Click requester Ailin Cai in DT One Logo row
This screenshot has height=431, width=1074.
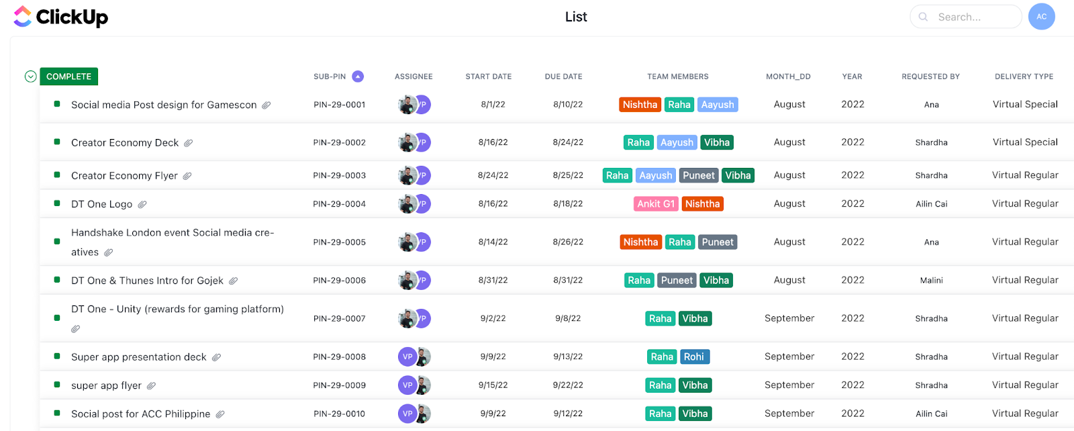coord(932,204)
